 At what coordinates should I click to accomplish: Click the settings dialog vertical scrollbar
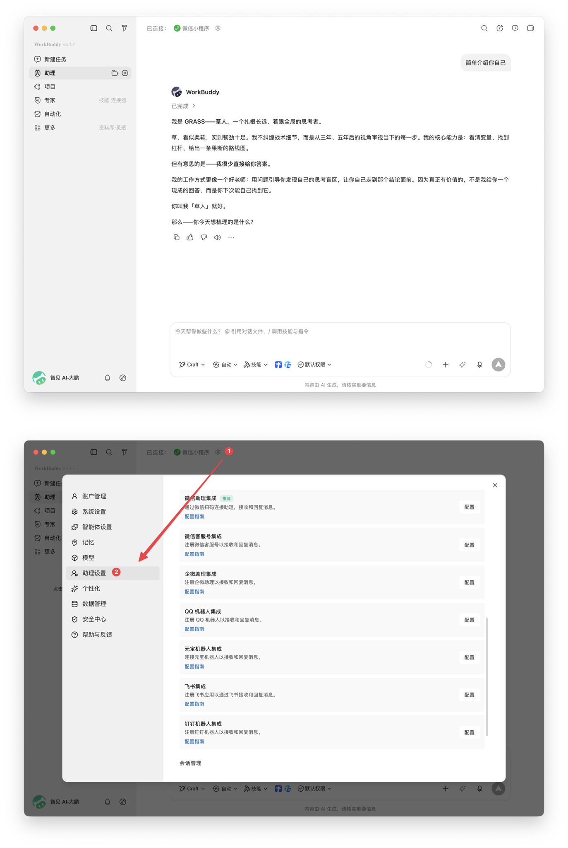point(487,676)
